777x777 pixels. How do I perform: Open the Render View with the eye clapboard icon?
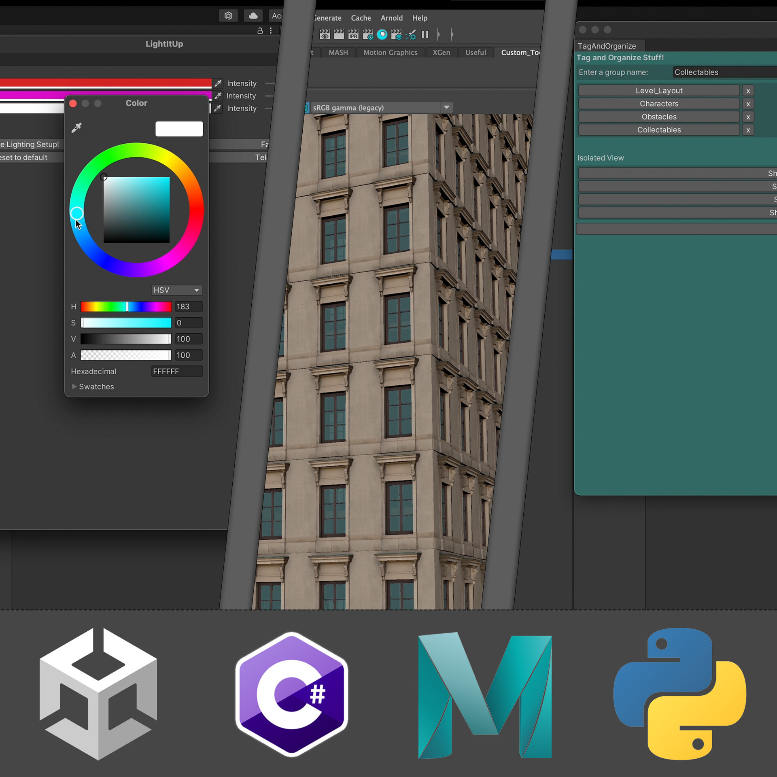[x=325, y=34]
